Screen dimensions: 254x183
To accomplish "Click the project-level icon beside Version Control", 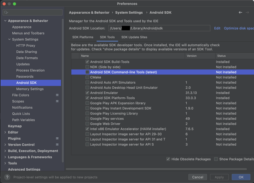I will coord(57,145).
